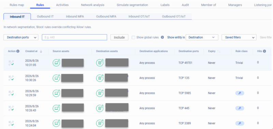Open the Destination ports filter dropdown
Image resolution: width=273 pixels, height=129 pixels.
point(21,37)
